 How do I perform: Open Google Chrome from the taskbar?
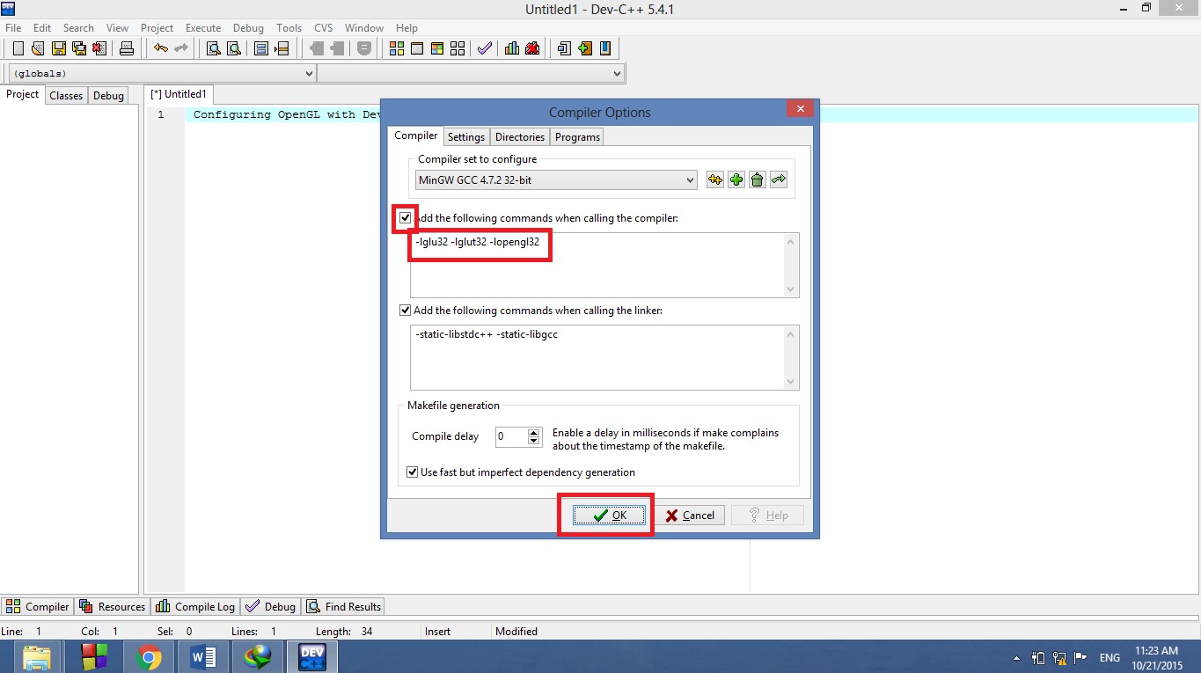(149, 657)
